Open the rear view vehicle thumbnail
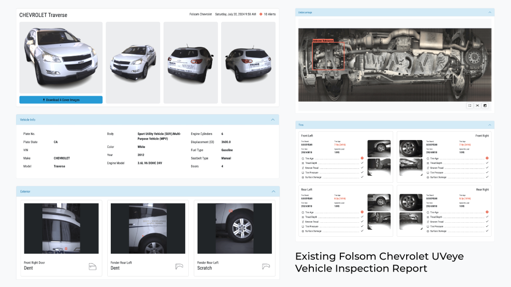This screenshot has height=287, width=511. [x=190, y=62]
